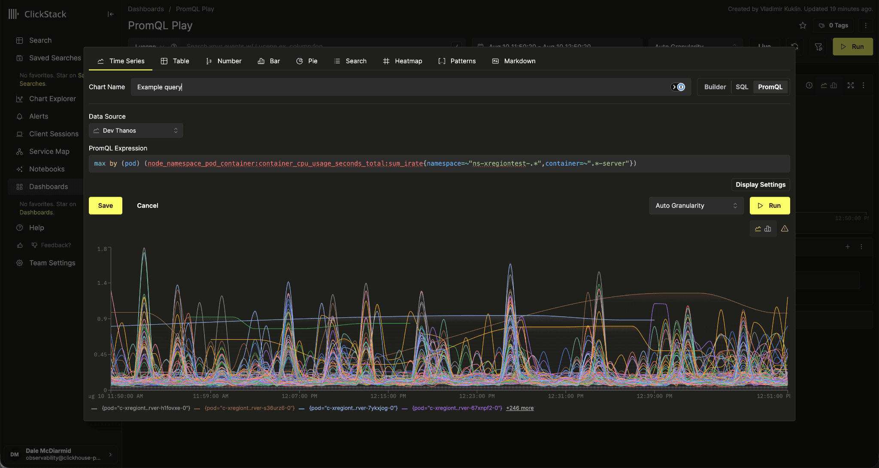This screenshot has width=879, height=468.
Task: Open the 0 Tags selector
Action: coord(834,25)
